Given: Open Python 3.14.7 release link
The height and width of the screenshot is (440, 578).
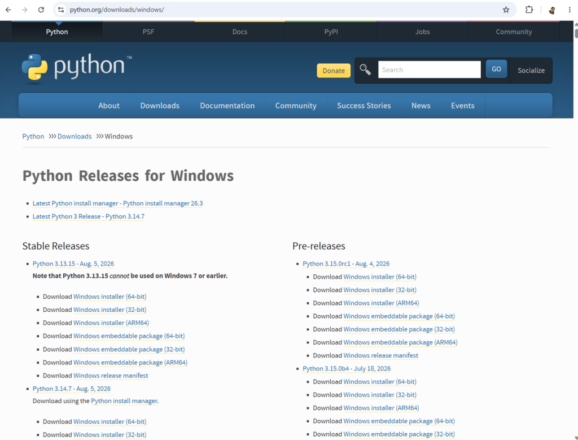Looking at the screenshot, I should (x=72, y=389).
